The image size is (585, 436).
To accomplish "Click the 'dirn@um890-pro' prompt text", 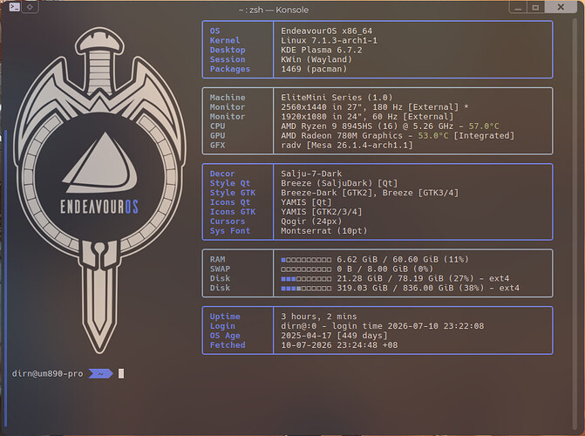I will pos(47,374).
